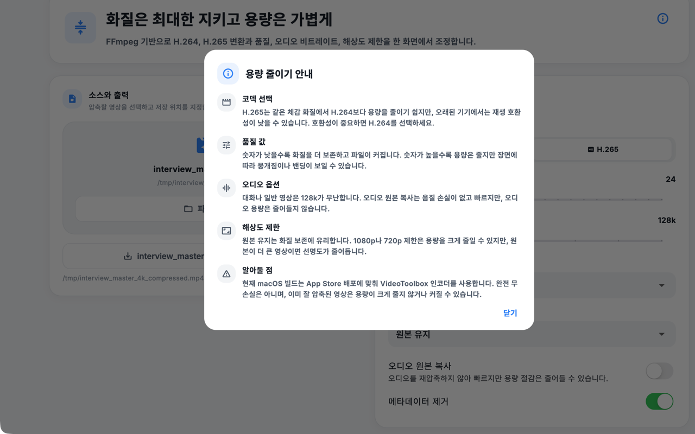This screenshot has height=434, width=695.
Task: Toggle the 오디오 원본 복사 switch
Action: click(x=659, y=371)
